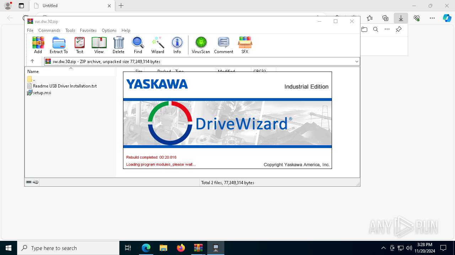Switch to WinRAR taskbar button
The width and height of the screenshot is (455, 255).
(x=198, y=248)
